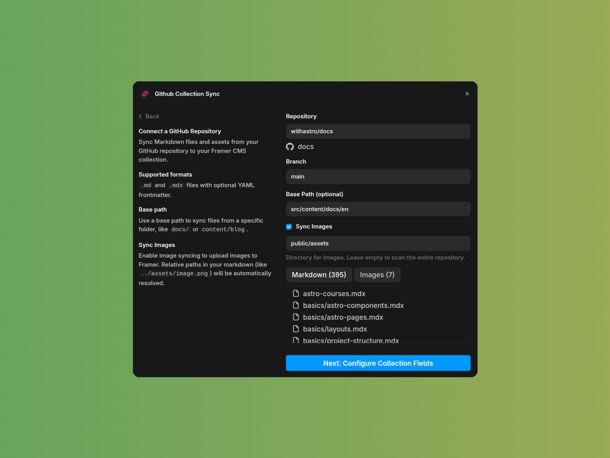
Task: Click the file icon next to basics/layouts.mdx
Action: (x=296, y=329)
